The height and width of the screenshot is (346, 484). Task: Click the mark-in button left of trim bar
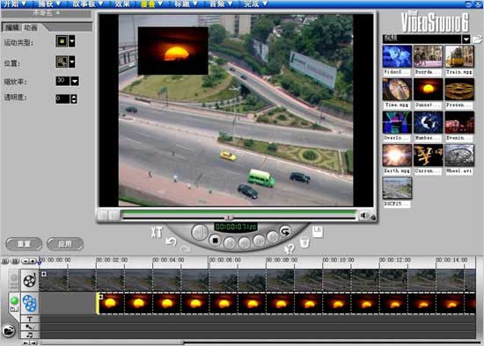[102, 215]
